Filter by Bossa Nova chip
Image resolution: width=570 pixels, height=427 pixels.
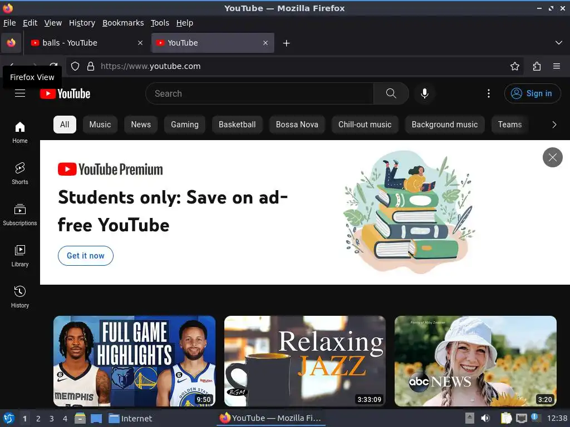click(x=297, y=125)
